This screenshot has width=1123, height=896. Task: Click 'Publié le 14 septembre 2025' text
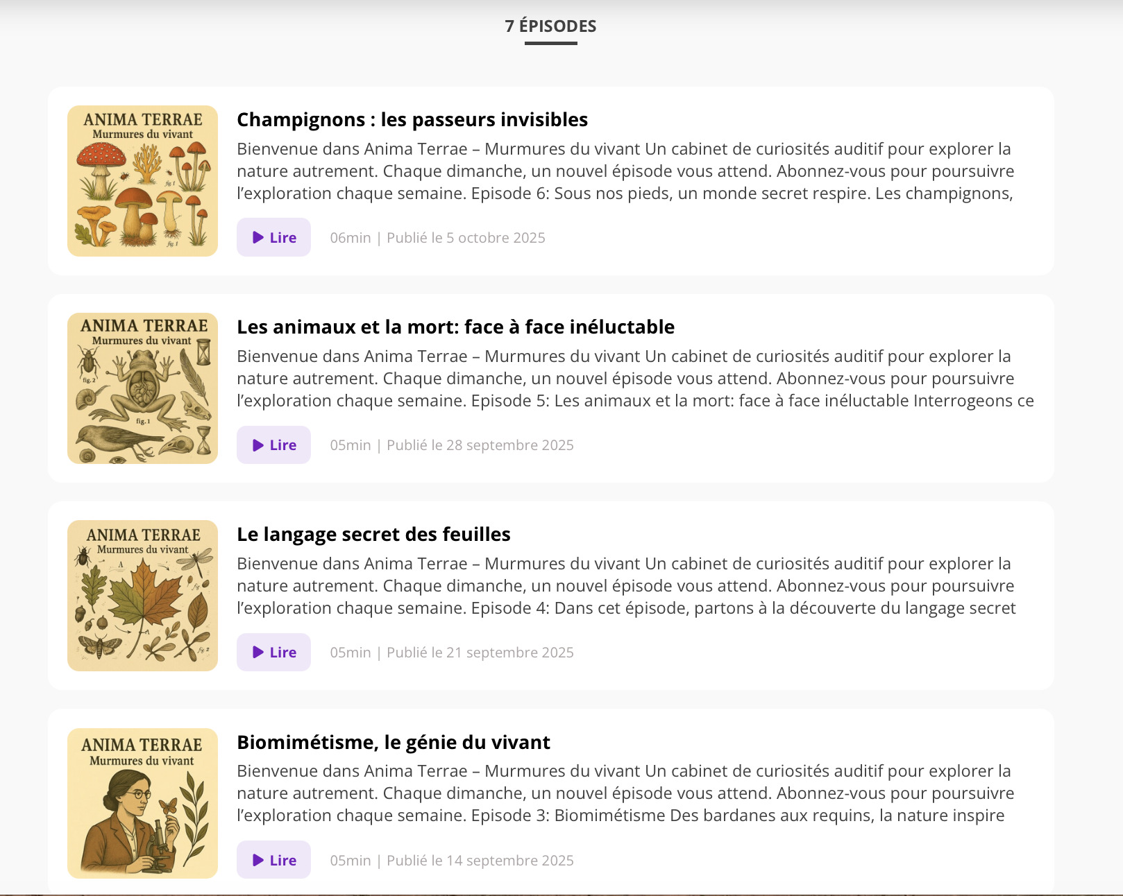coord(480,861)
